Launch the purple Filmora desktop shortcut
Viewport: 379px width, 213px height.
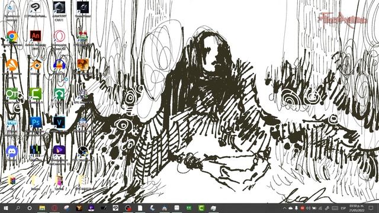click(x=59, y=151)
